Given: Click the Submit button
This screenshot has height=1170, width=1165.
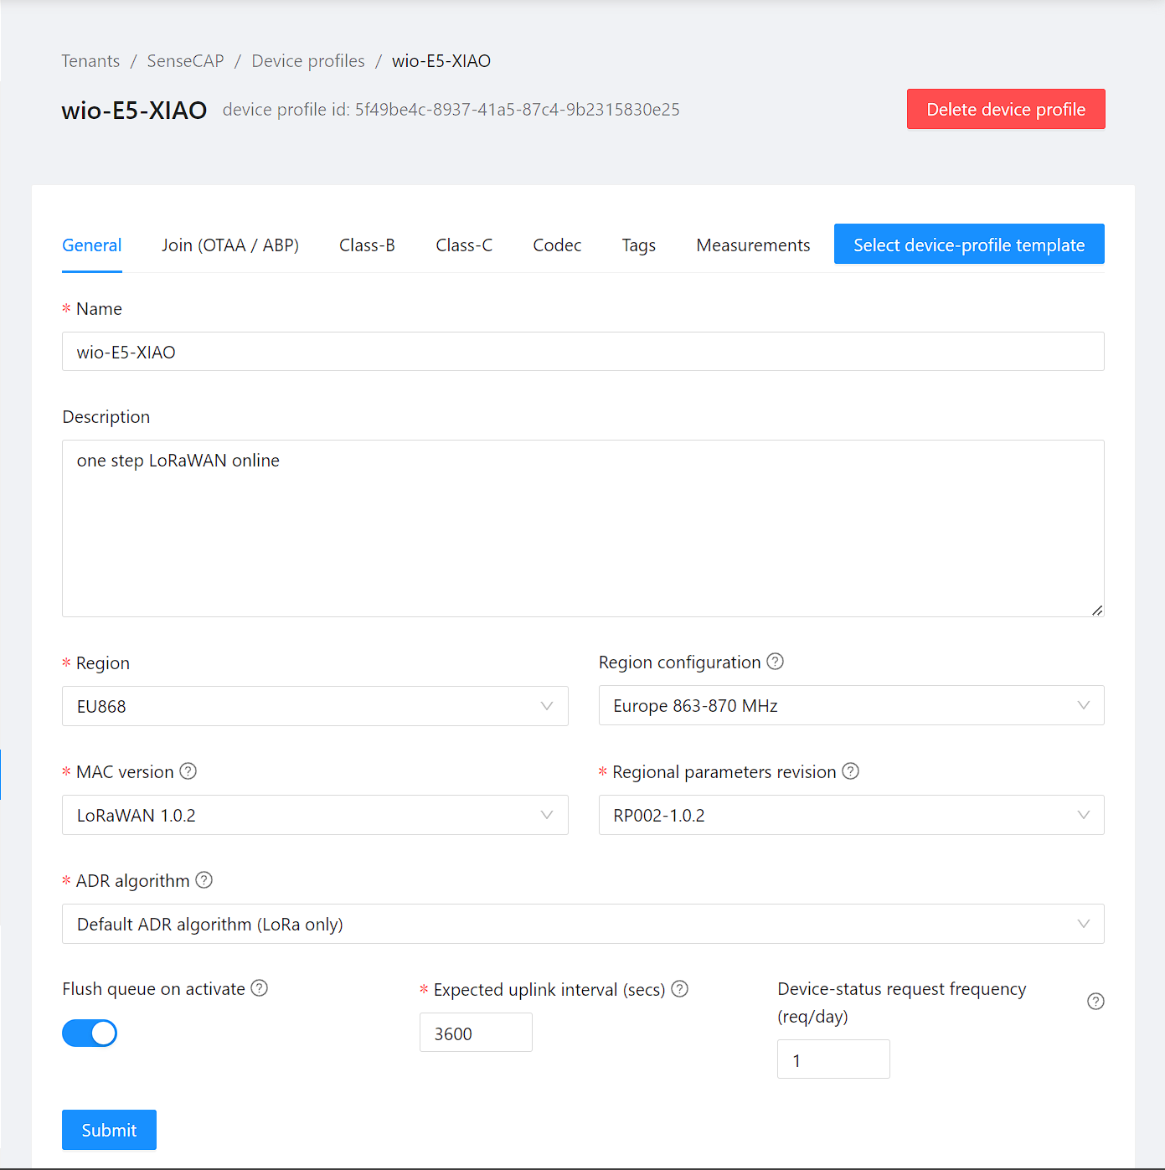Looking at the screenshot, I should click(109, 1130).
